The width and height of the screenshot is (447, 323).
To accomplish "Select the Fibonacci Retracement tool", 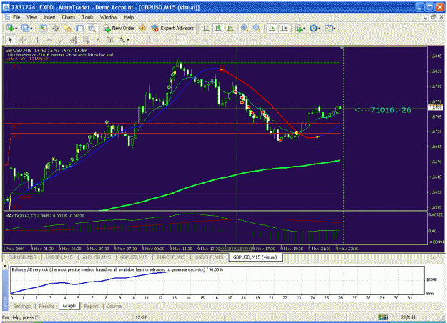I will (x=86, y=40).
